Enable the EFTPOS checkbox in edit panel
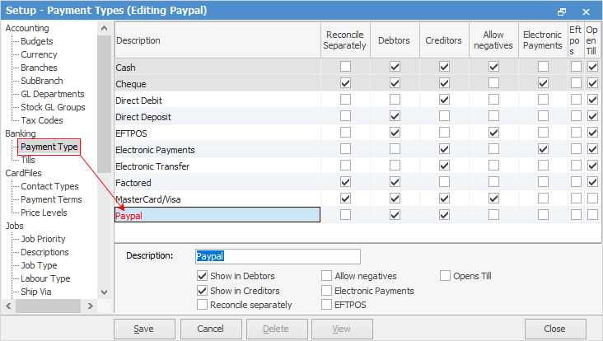The width and height of the screenshot is (603, 341). 326,305
